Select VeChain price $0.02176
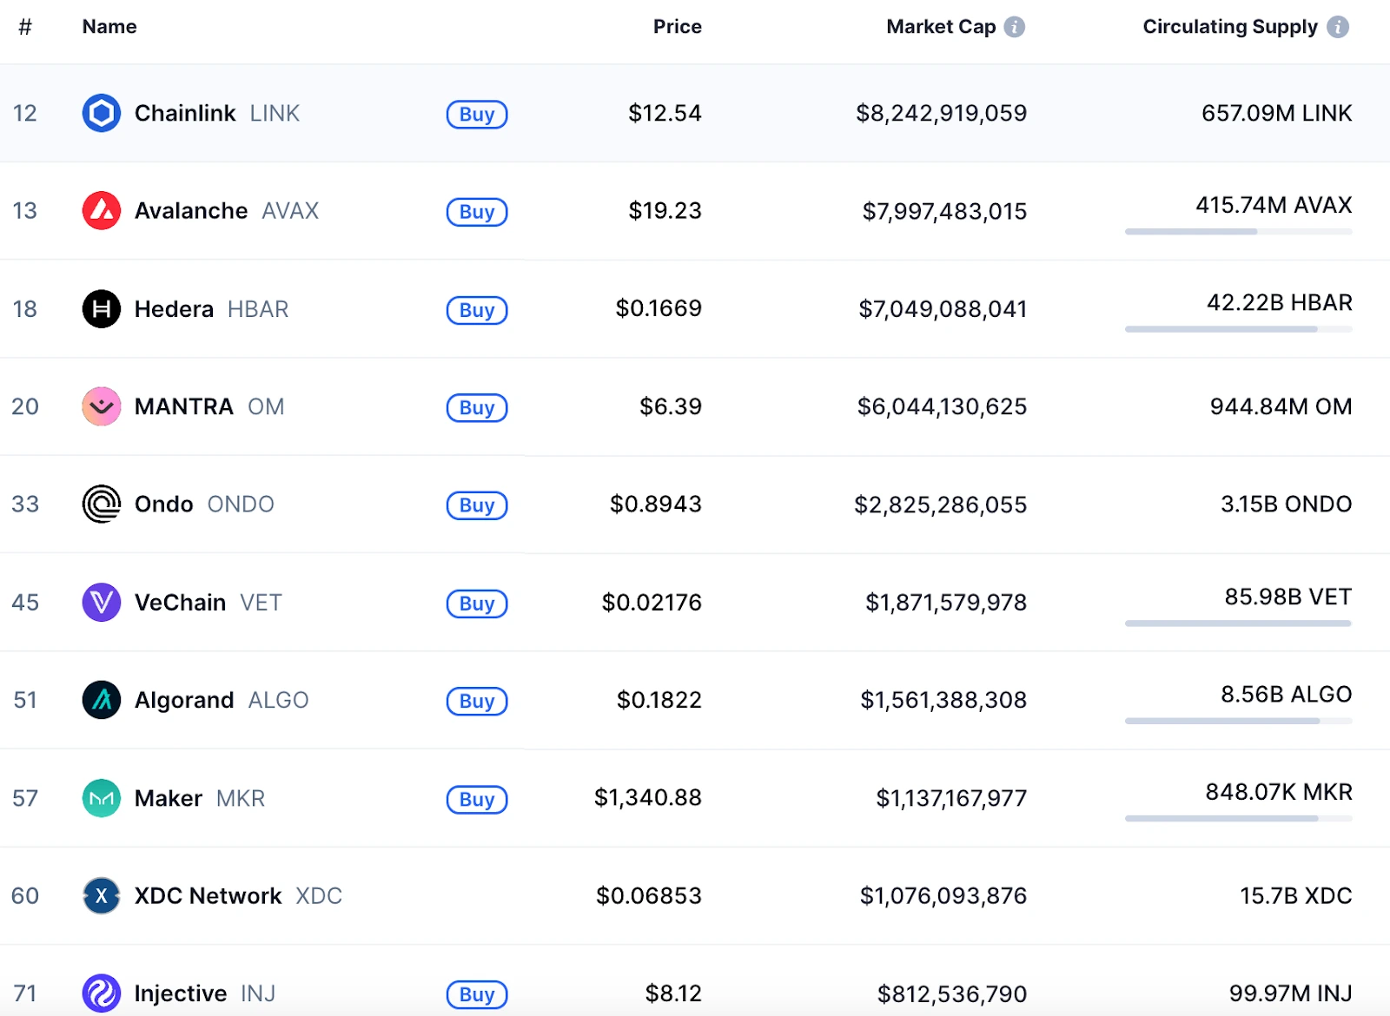This screenshot has width=1390, height=1016. coord(652,602)
